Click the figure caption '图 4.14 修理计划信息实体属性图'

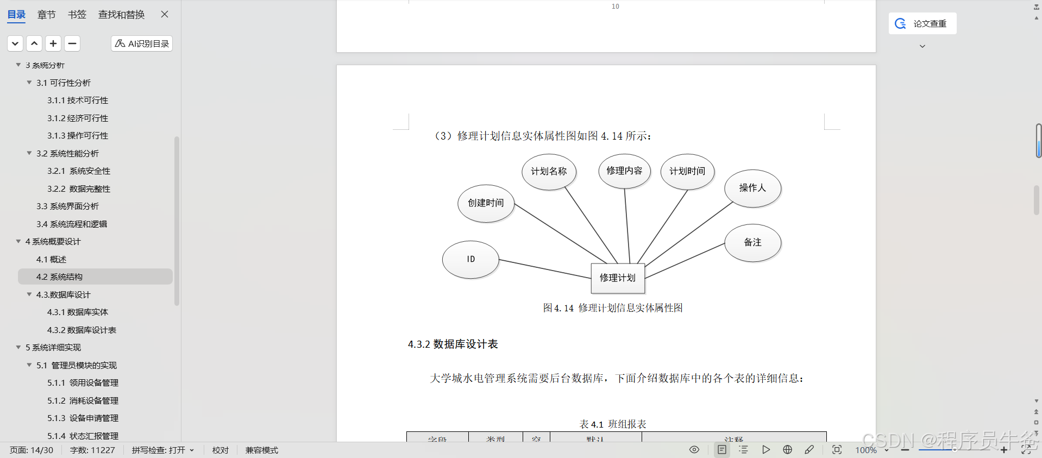point(613,308)
